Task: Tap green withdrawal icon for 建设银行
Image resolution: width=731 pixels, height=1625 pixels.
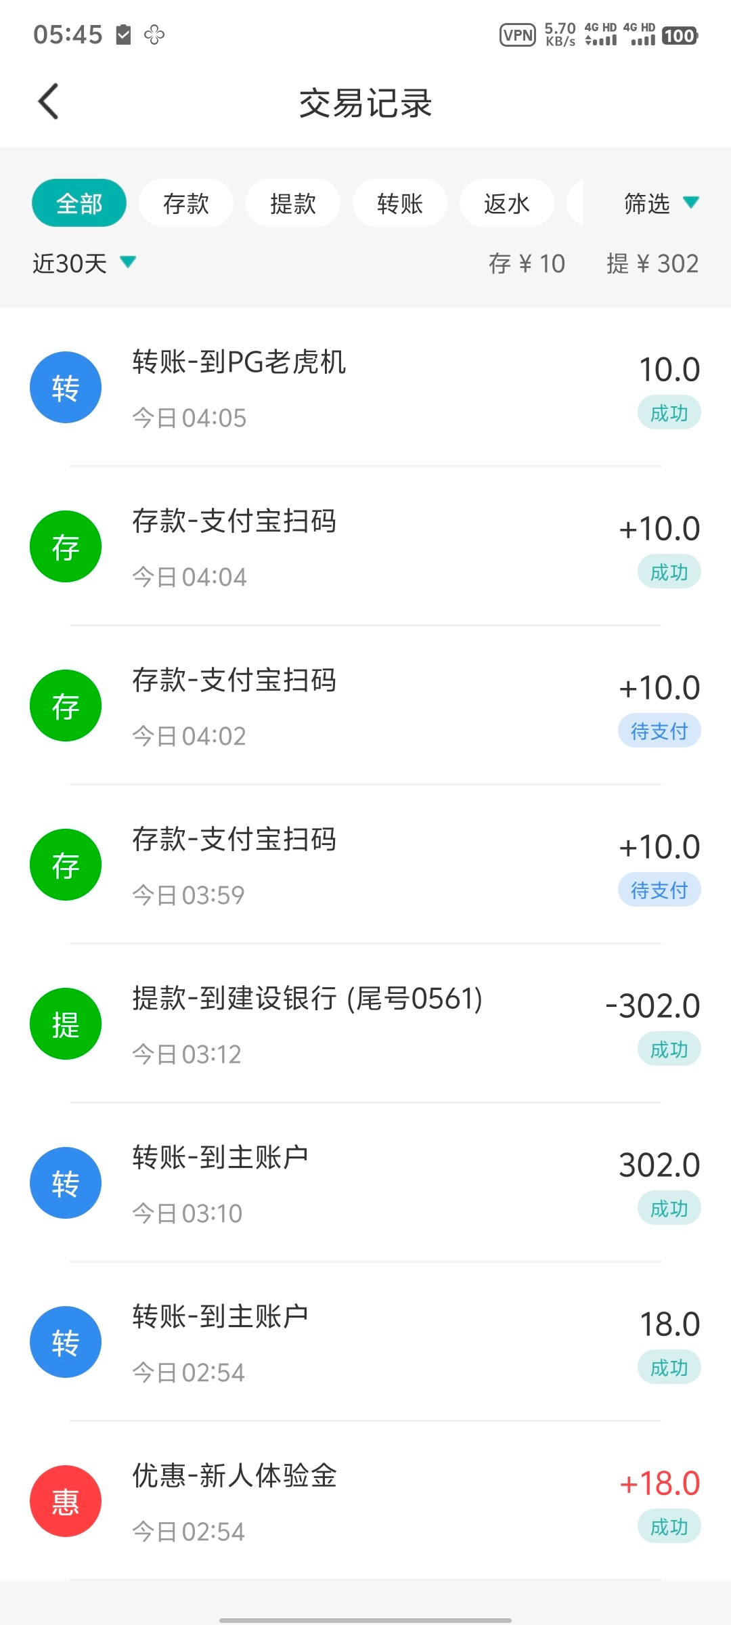Action: (66, 1024)
